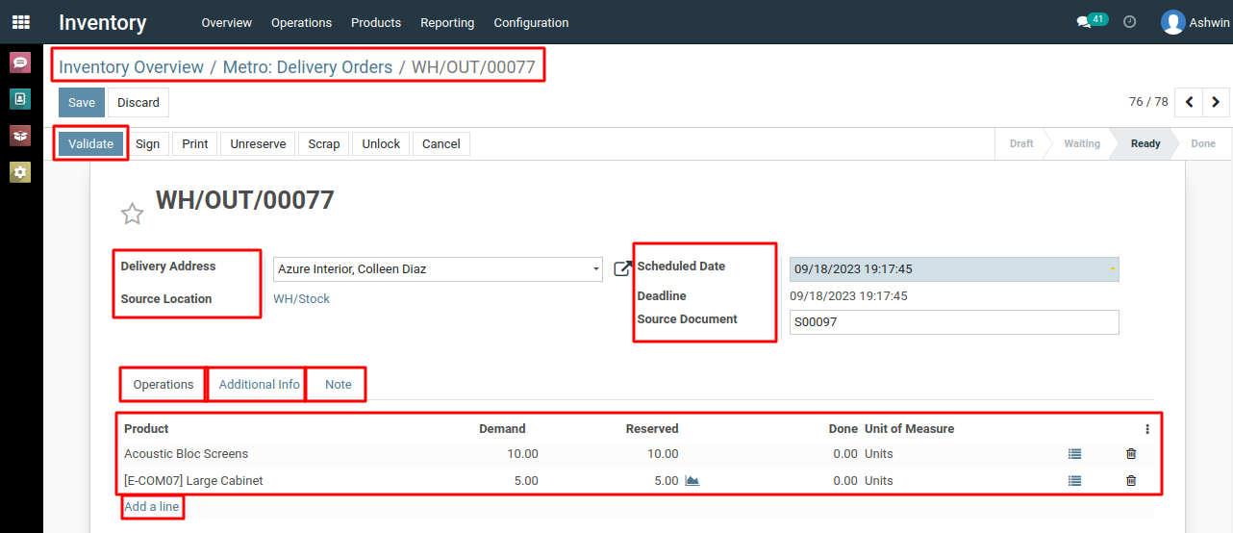Click the Unreserve button
The image size is (1233, 533).
(259, 143)
